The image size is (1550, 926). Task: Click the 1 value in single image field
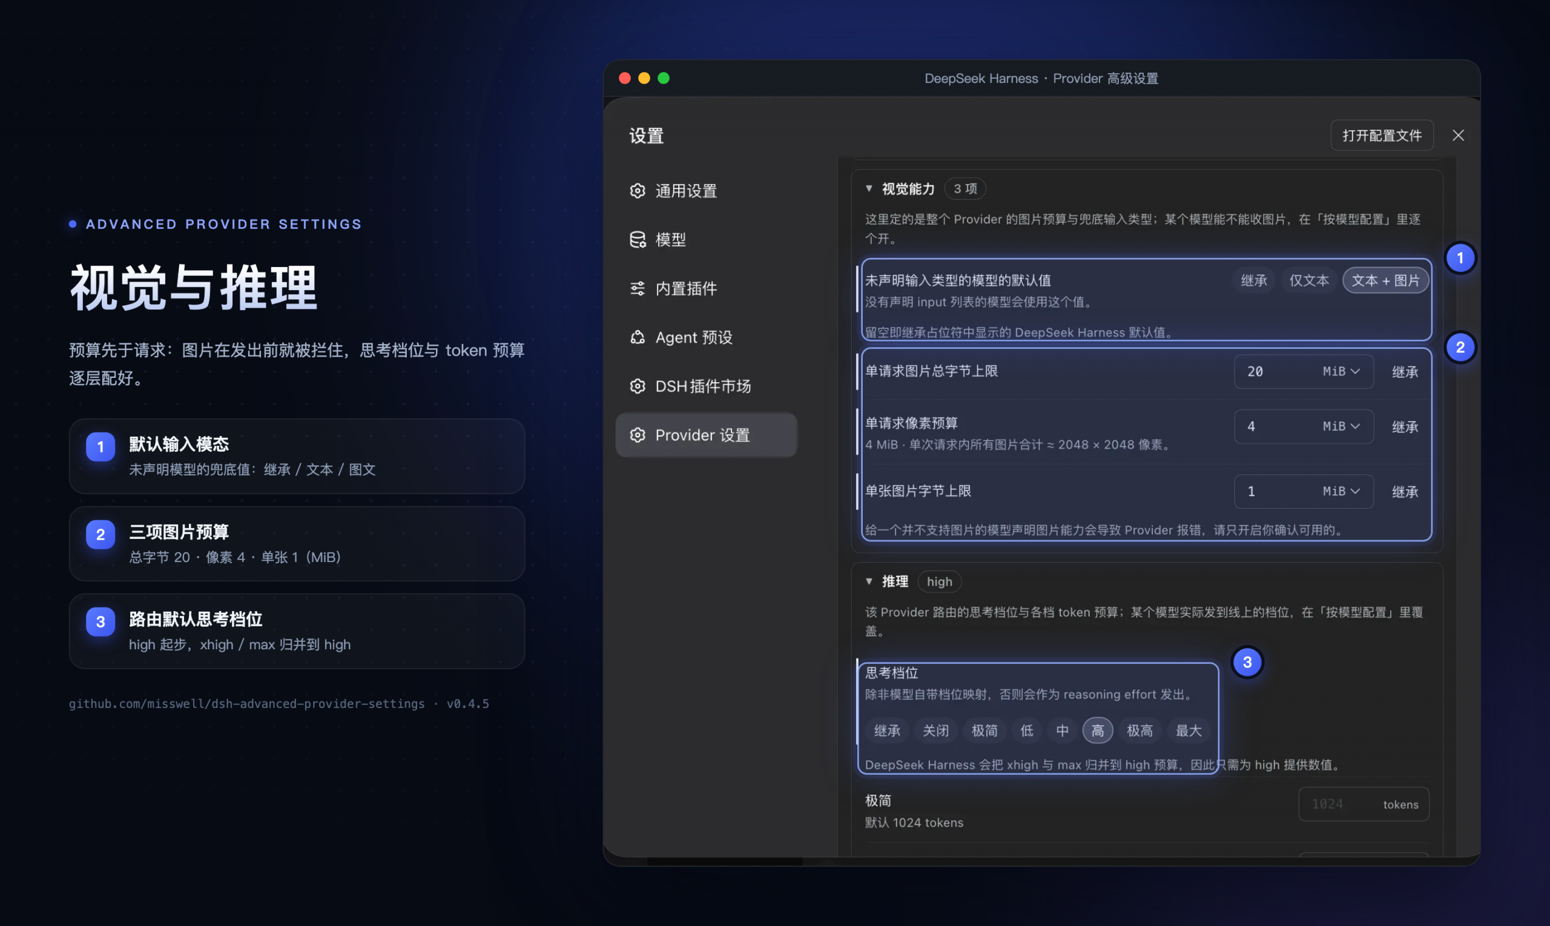[x=1252, y=491]
